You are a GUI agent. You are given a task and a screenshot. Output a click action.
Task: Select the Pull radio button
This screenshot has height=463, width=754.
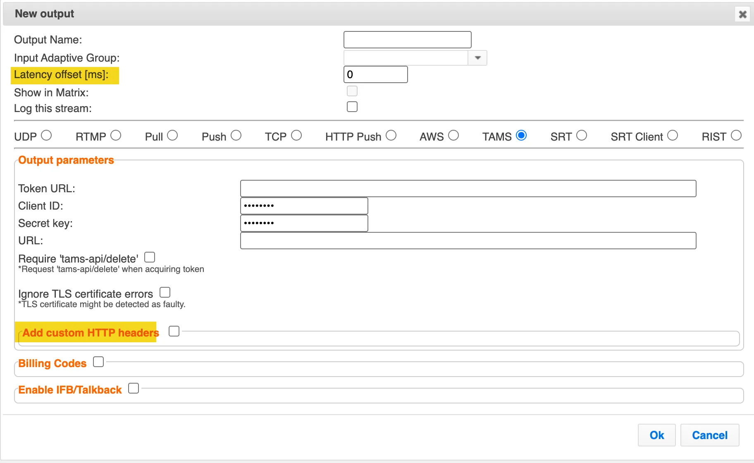172,136
